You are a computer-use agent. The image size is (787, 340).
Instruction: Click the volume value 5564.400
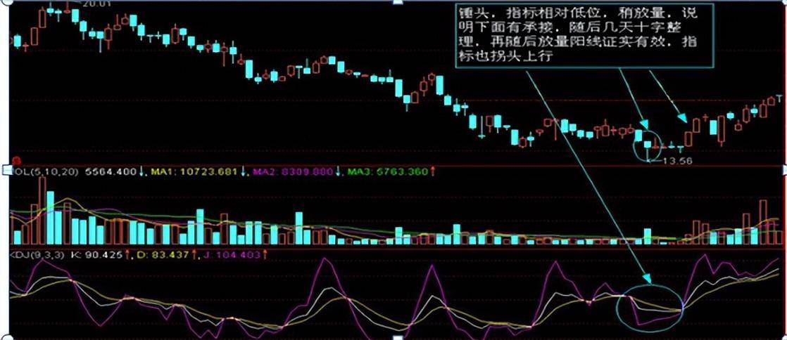(111, 172)
